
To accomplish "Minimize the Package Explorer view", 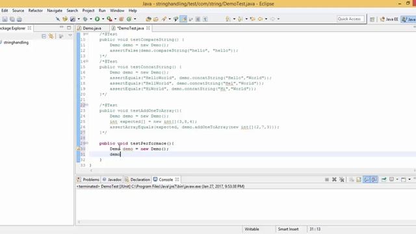I will point(62,27).
